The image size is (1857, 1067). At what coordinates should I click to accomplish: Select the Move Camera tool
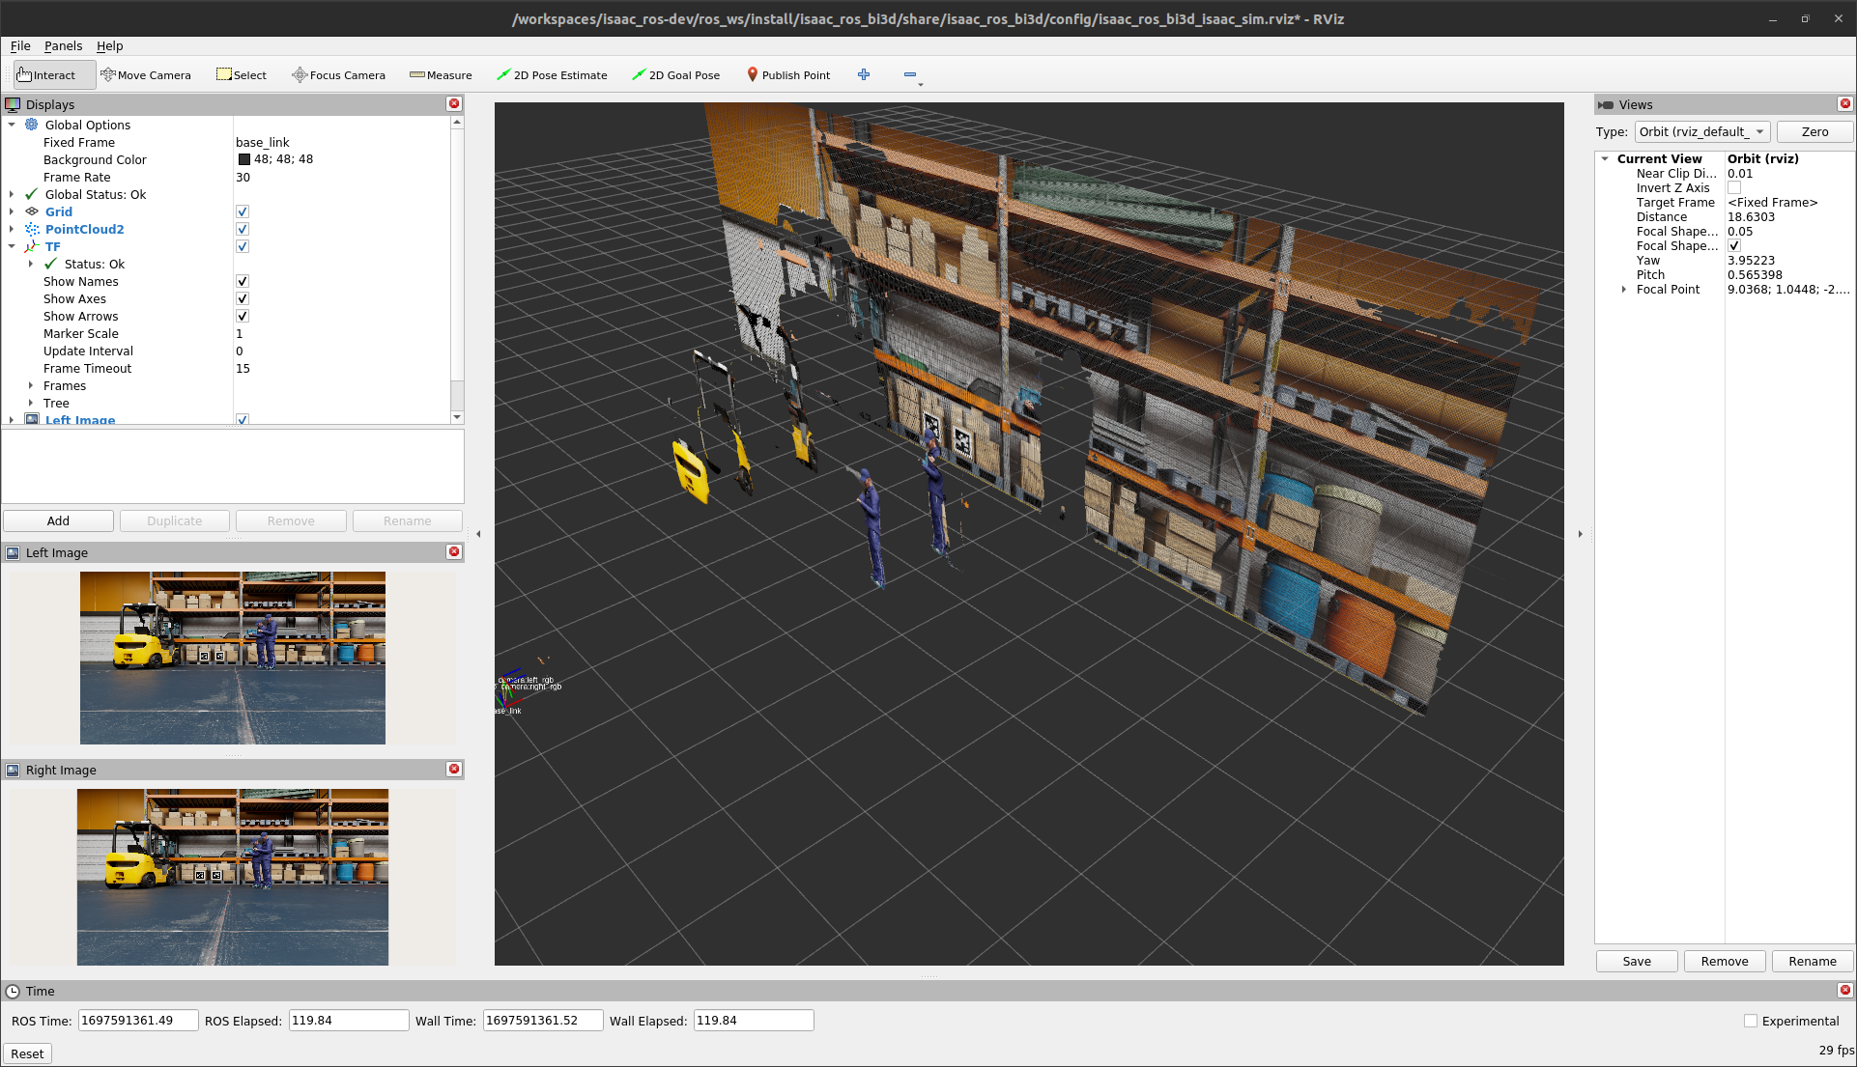point(146,75)
